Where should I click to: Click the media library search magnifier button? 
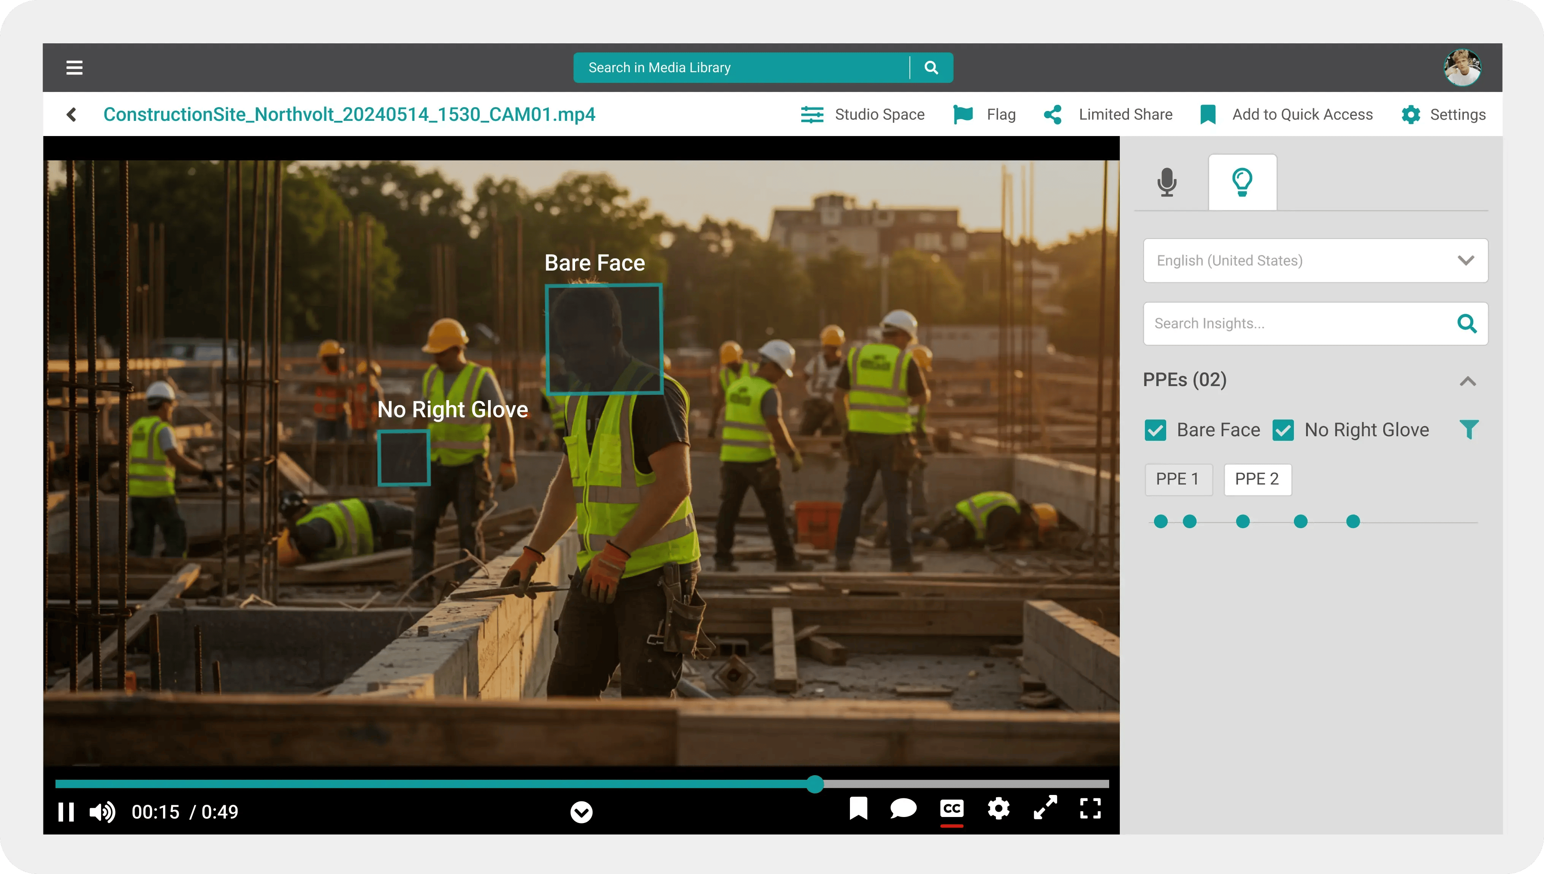[x=931, y=68]
